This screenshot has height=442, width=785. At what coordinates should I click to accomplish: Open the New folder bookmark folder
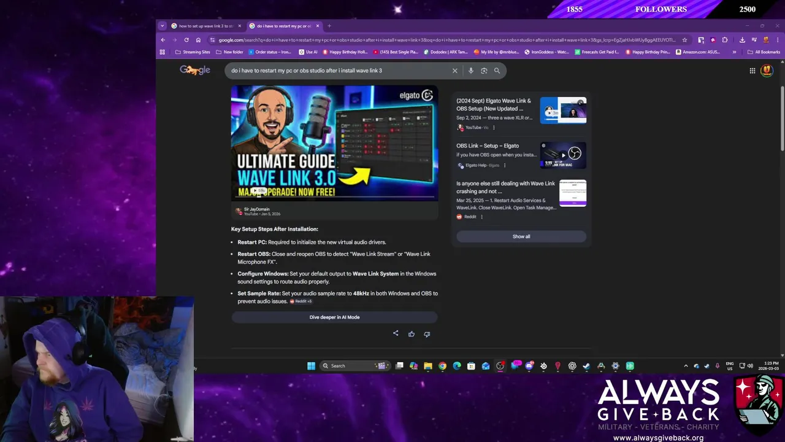(230, 52)
